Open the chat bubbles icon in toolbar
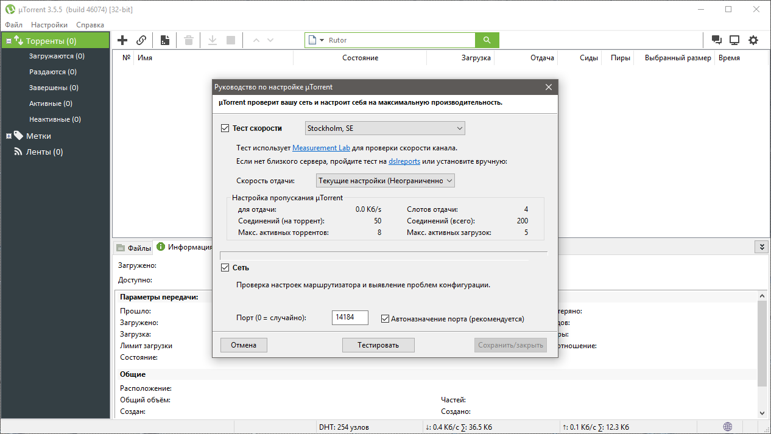This screenshot has width=771, height=434. pyautogui.click(x=717, y=40)
